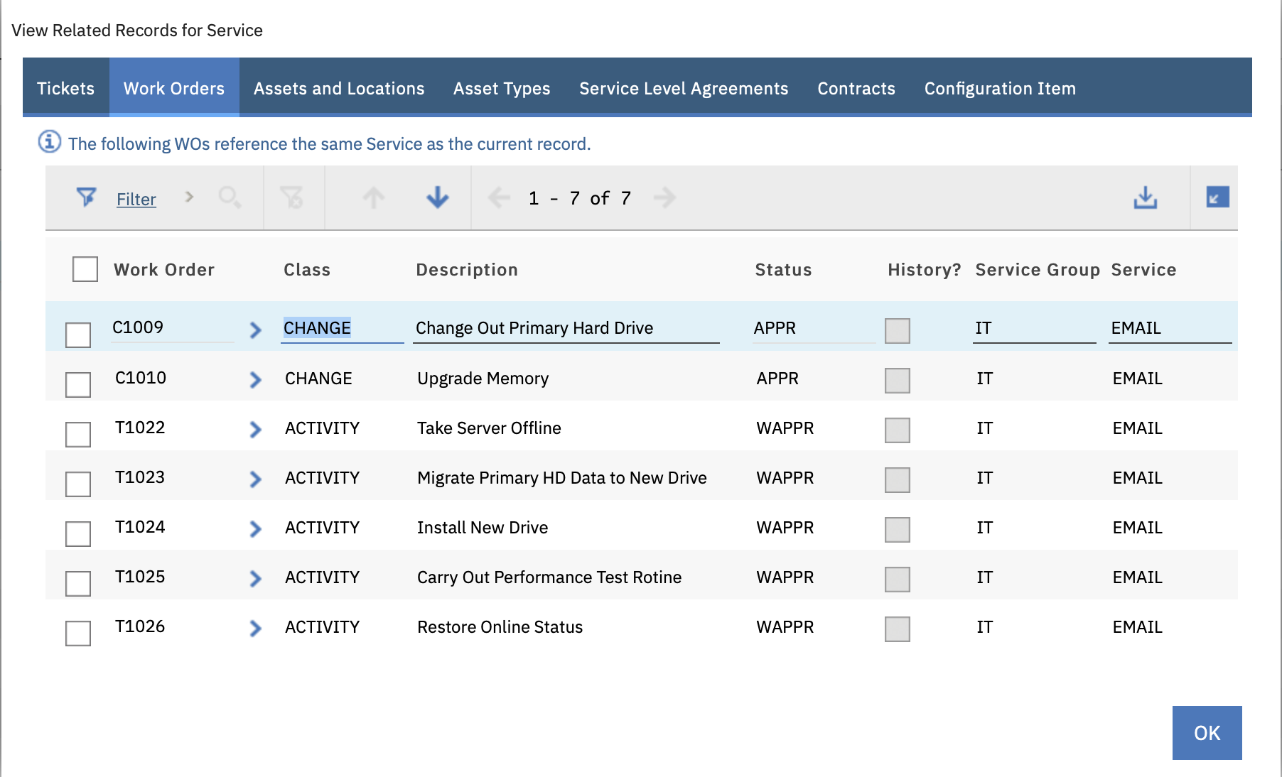Open the Service Level Agreements tab

coord(683,88)
